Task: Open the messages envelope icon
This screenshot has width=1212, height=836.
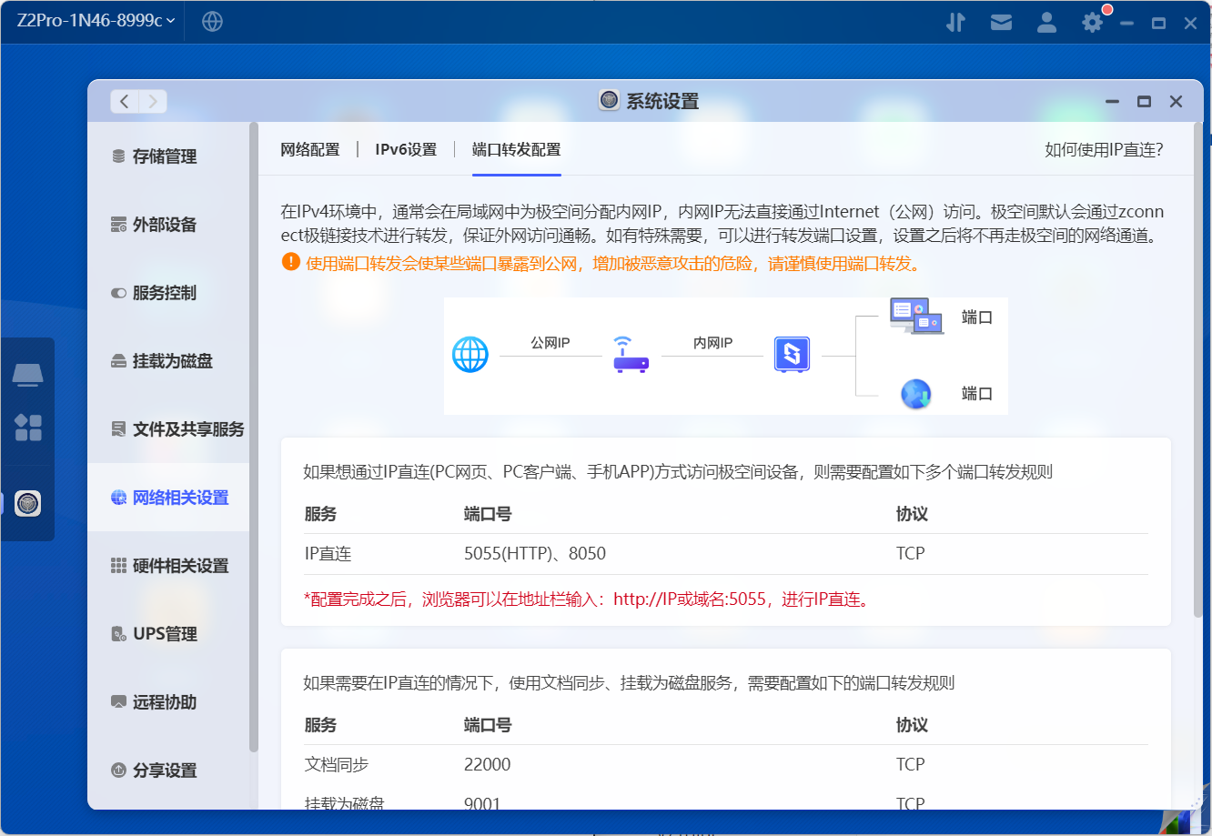Action: coord(1001,21)
